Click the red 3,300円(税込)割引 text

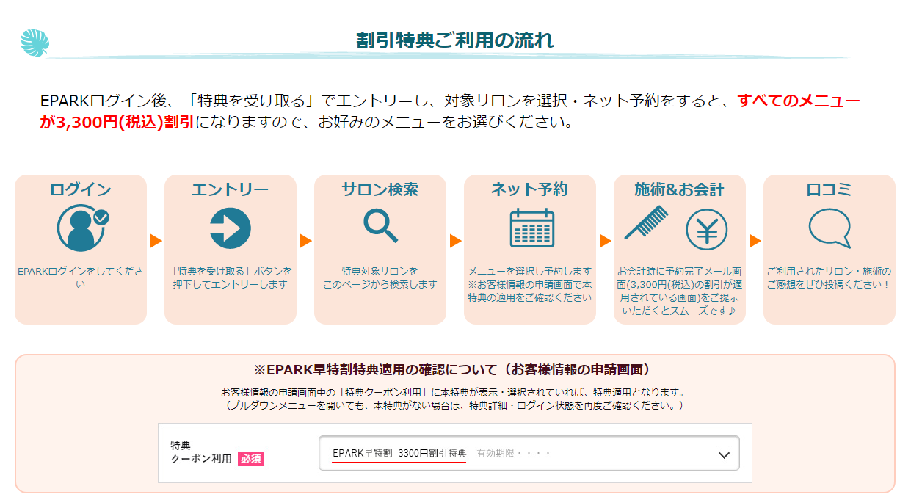[117, 122]
